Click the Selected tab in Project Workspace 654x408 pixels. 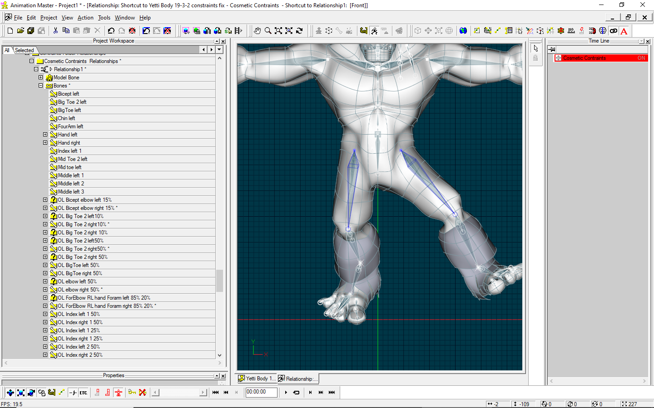click(x=25, y=50)
